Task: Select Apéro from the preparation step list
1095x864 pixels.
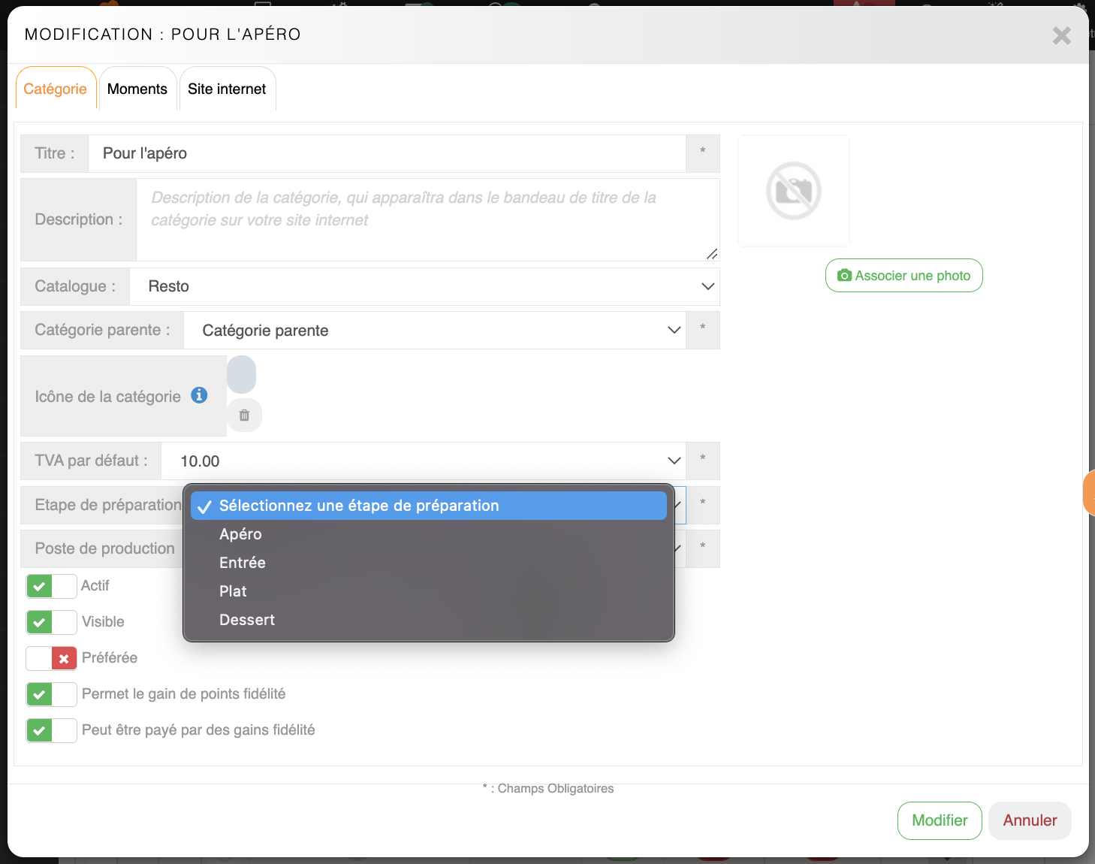Action: pos(240,534)
